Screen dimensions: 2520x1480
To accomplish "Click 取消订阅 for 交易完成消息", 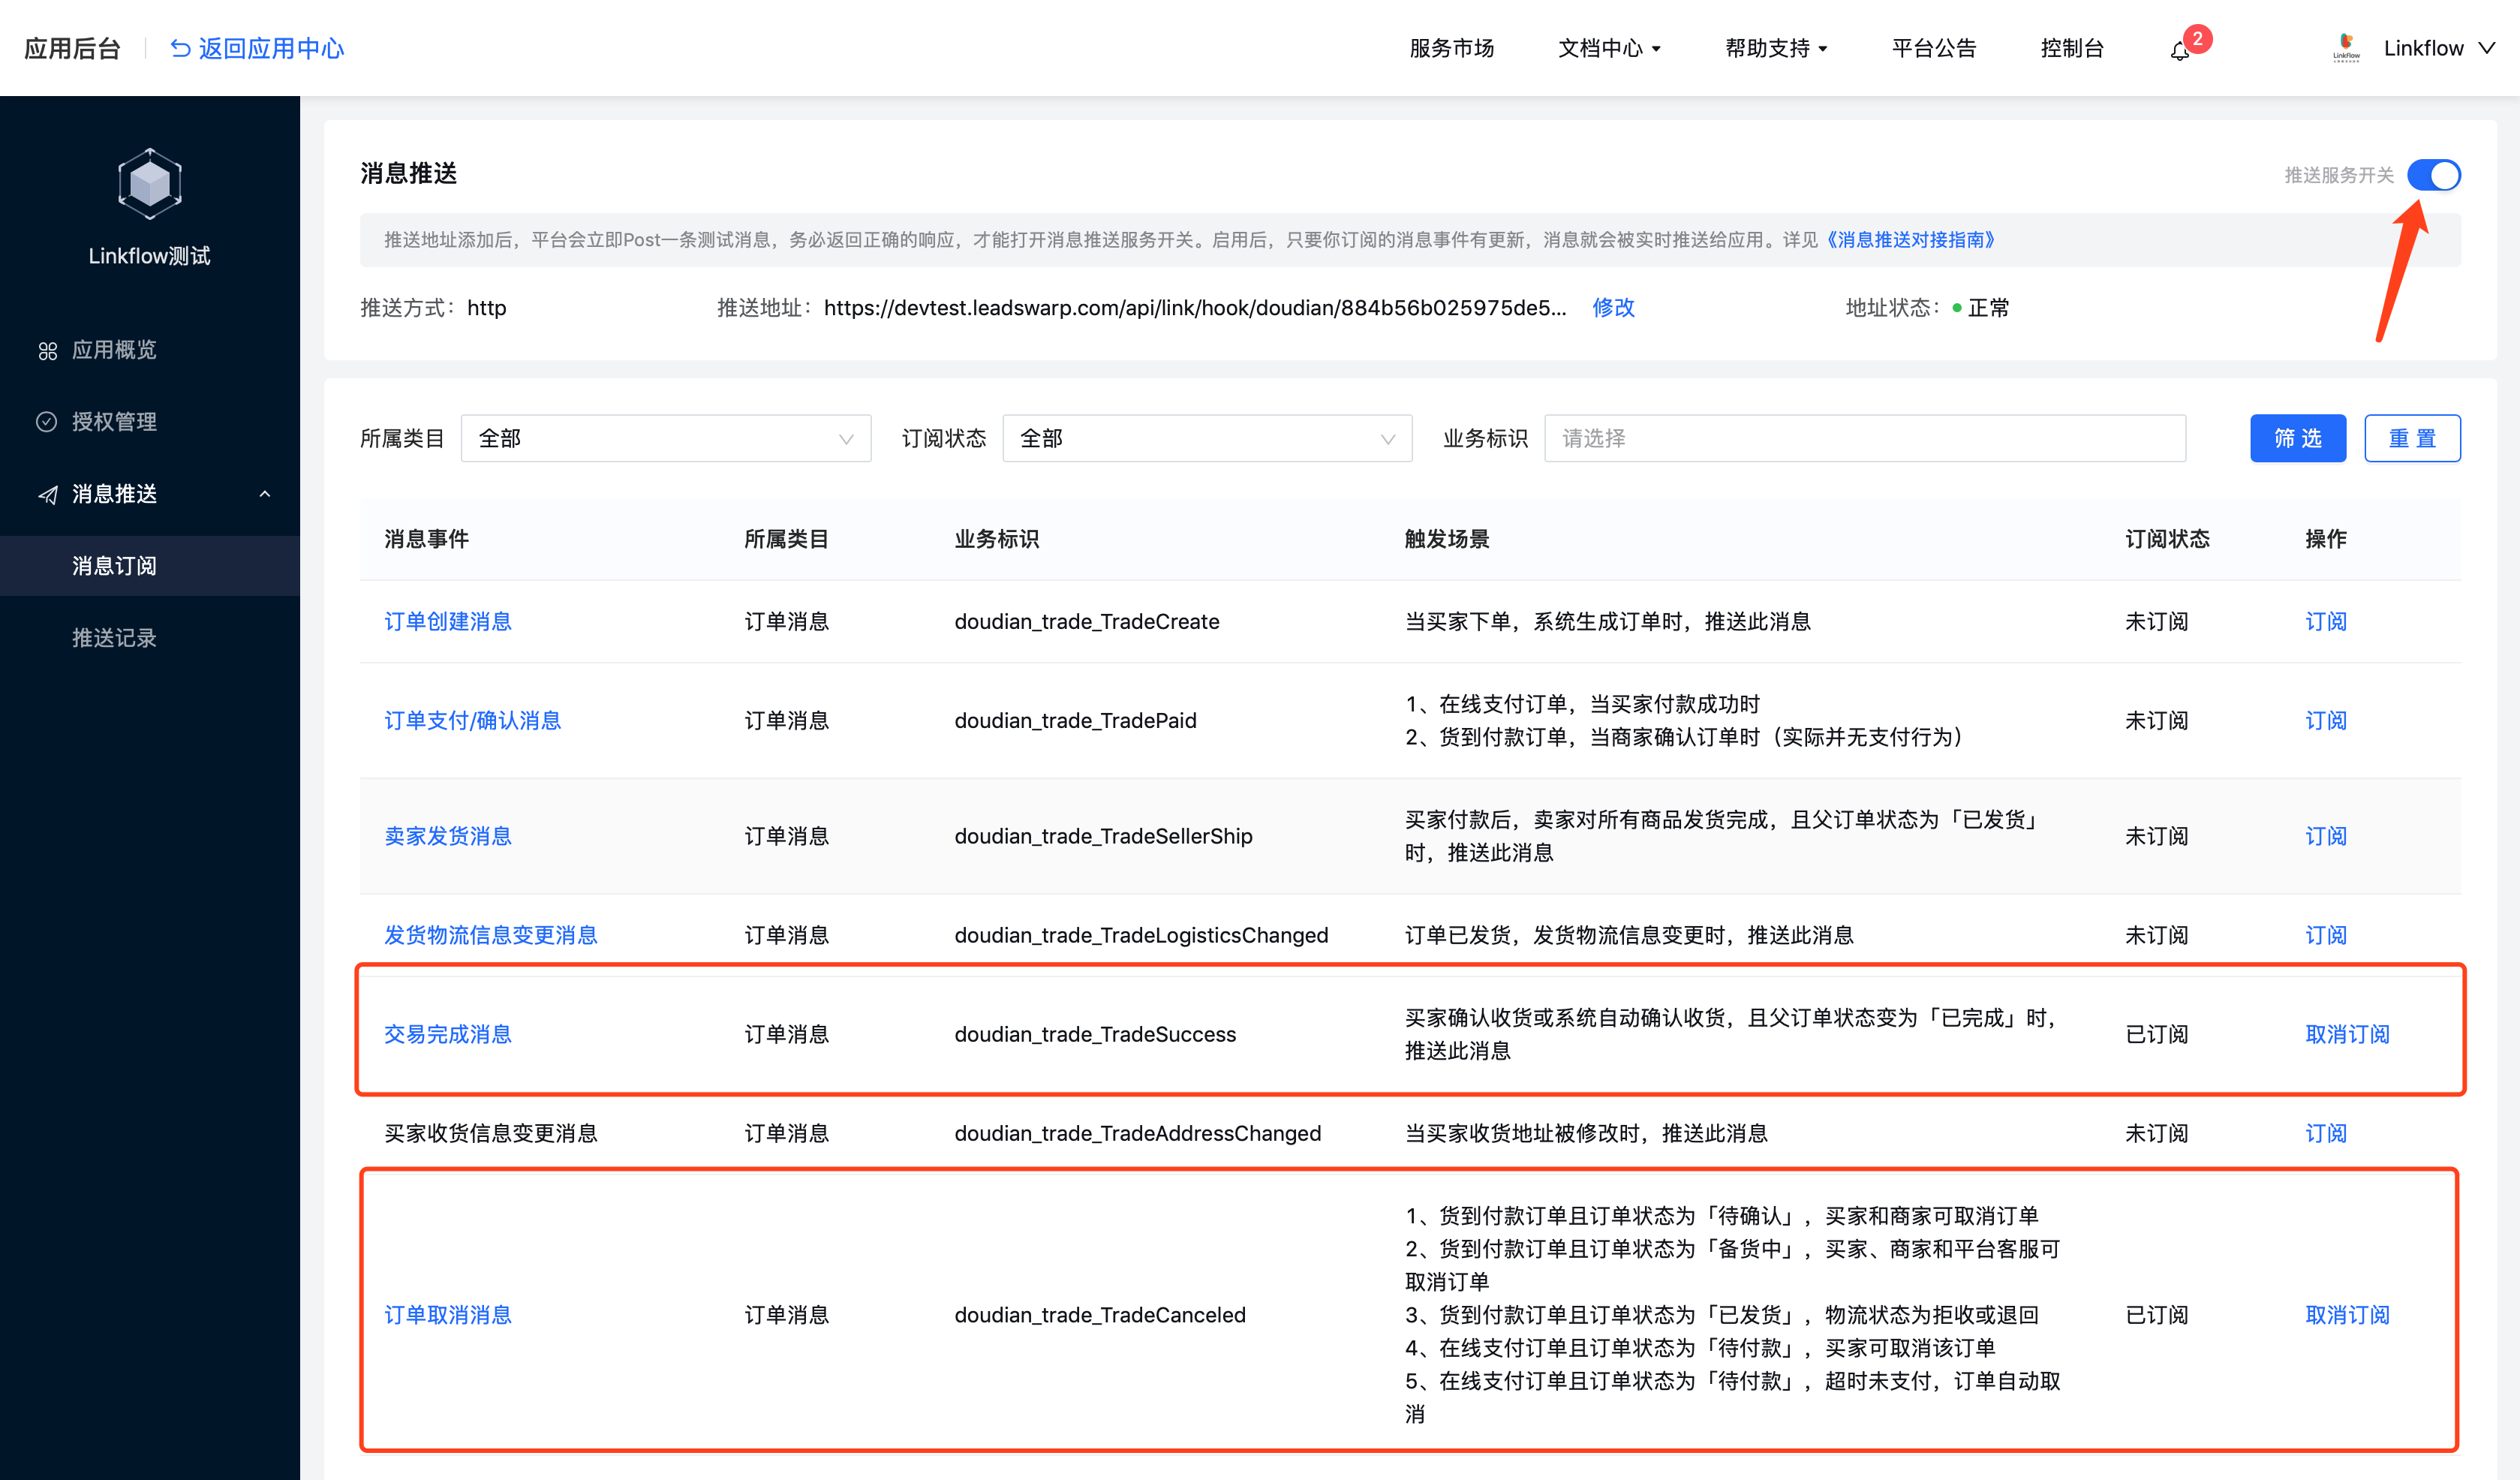I will click(x=2346, y=1034).
